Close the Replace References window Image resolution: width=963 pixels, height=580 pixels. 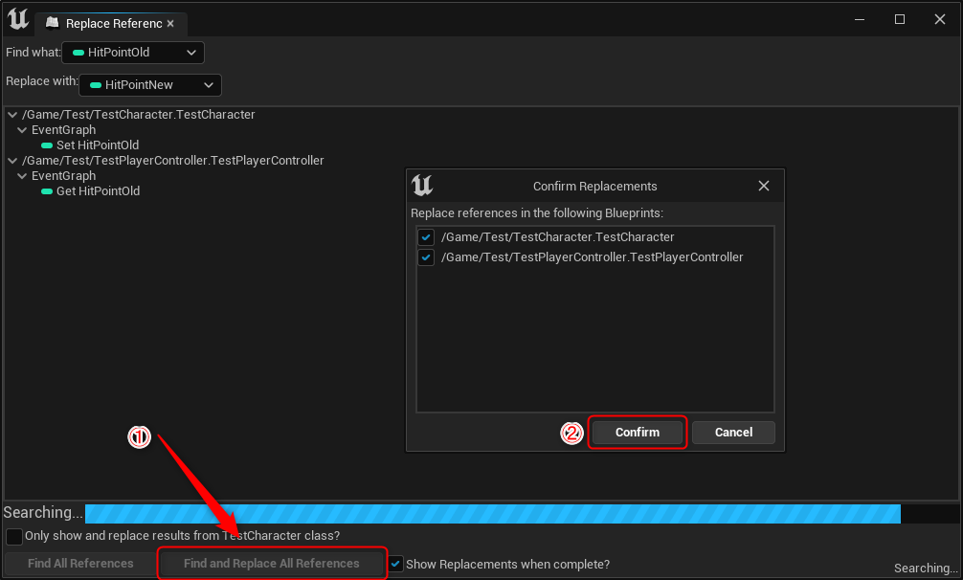pyautogui.click(x=940, y=20)
